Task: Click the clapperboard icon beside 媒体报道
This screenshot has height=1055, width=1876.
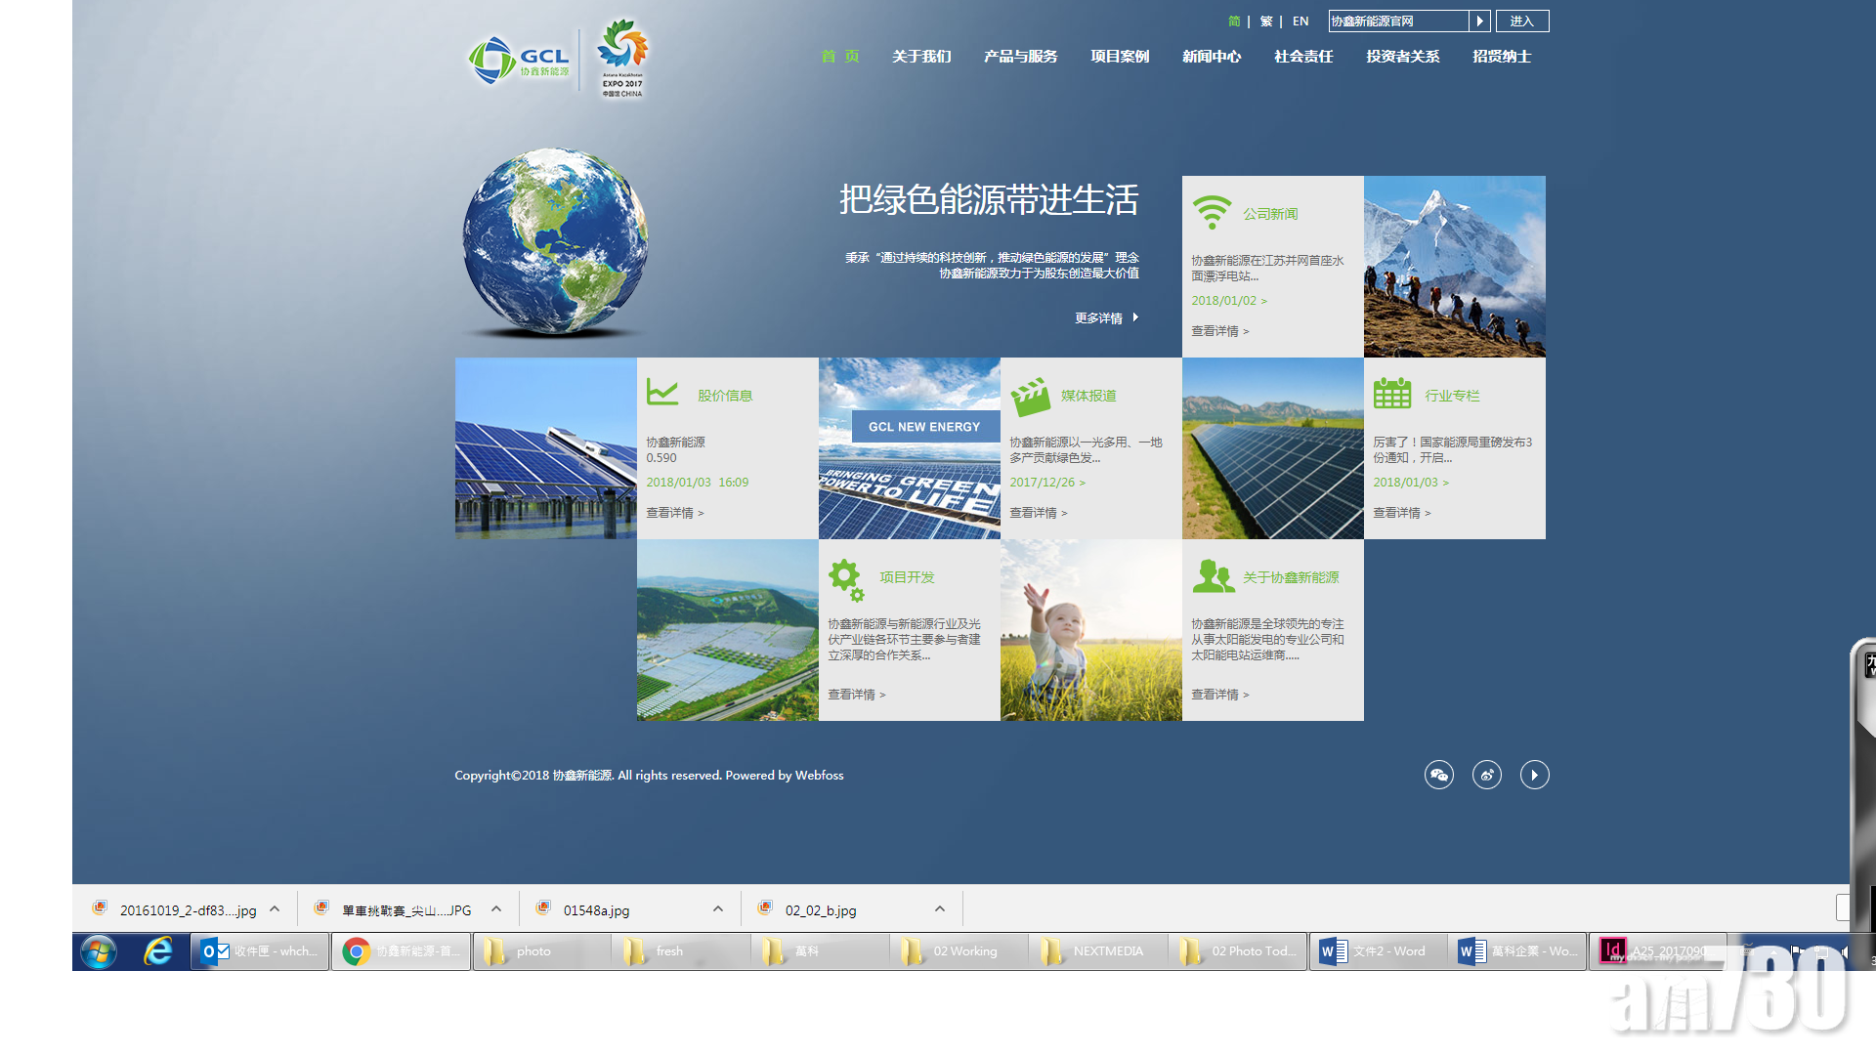Action: pos(1030,396)
